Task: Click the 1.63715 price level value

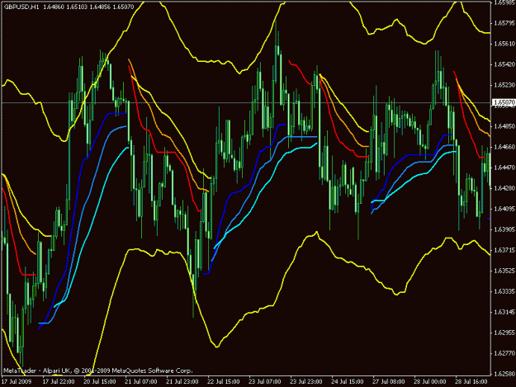Action: click(504, 250)
